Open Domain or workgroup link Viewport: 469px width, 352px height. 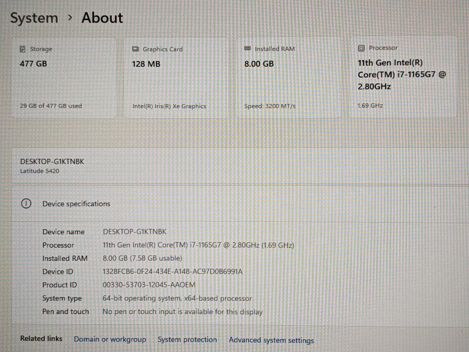pos(110,339)
